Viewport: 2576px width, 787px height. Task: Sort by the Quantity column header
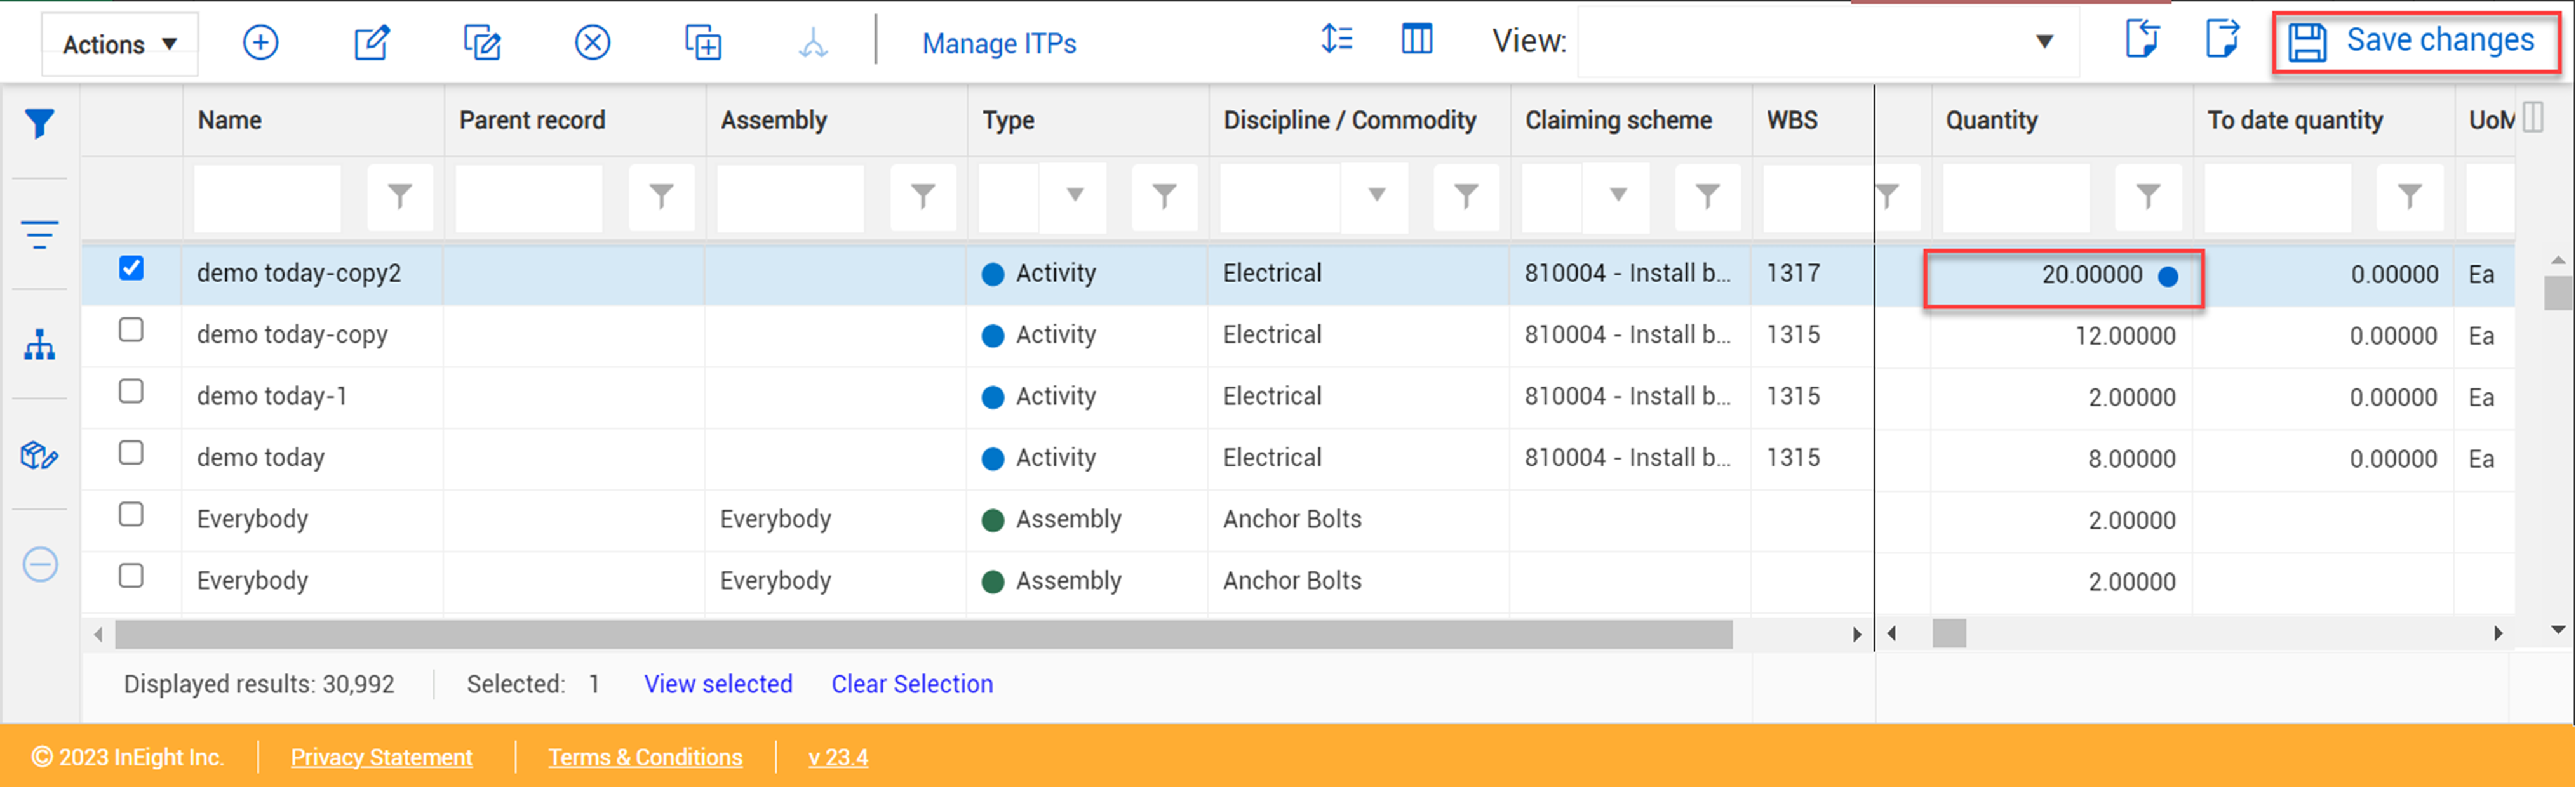(1991, 121)
